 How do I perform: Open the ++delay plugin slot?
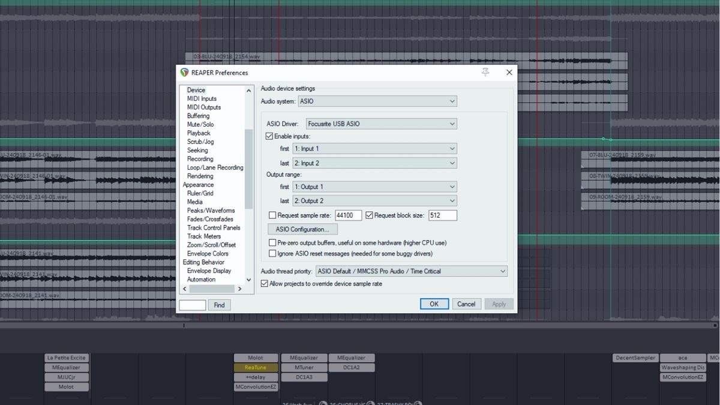(x=256, y=377)
